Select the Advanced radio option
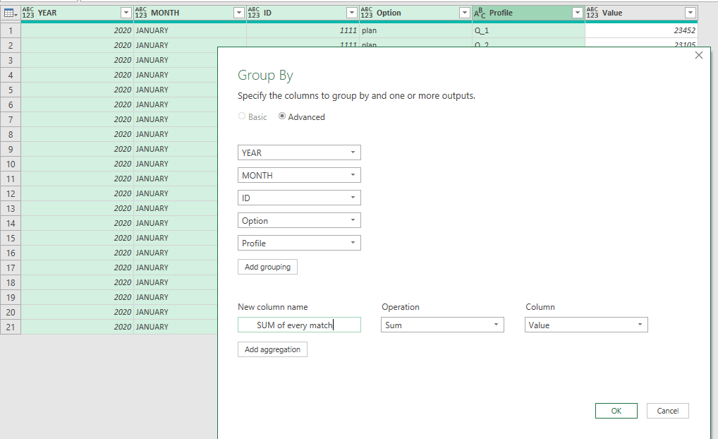This screenshot has width=718, height=439. pyautogui.click(x=282, y=116)
